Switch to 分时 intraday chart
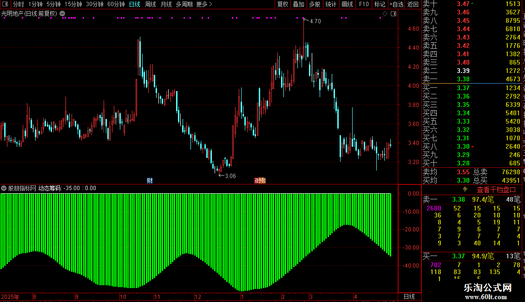 [x=19, y=4]
